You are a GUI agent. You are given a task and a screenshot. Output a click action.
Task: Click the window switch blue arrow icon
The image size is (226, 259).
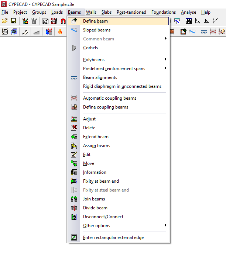tap(177, 21)
